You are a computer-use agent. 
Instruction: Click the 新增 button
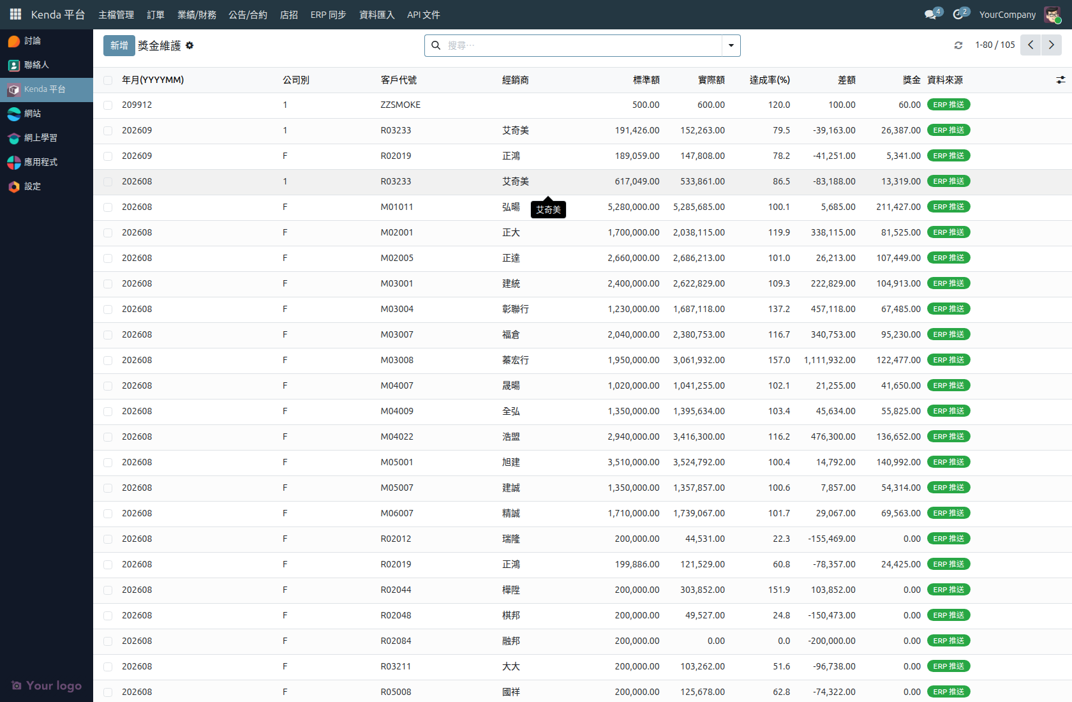[x=119, y=45]
